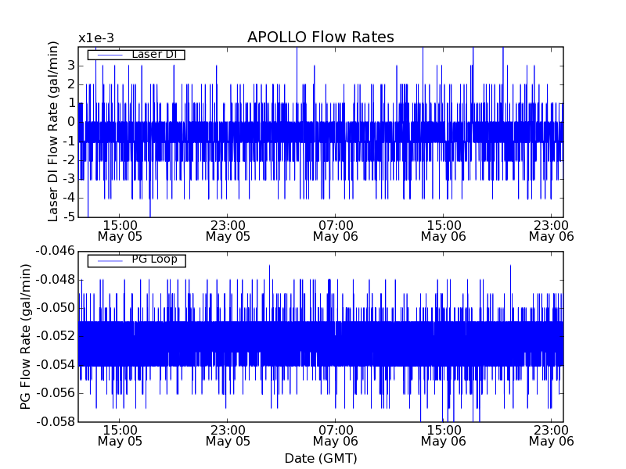Click the -0.058 tick on PG Flow axis
Screen dimensions: 626x469
(53, 421)
